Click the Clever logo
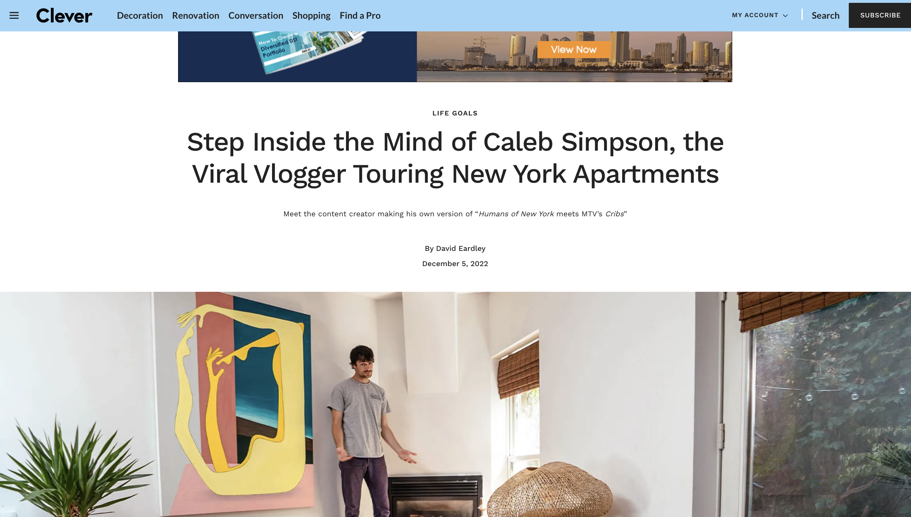This screenshot has width=911, height=517. click(64, 16)
